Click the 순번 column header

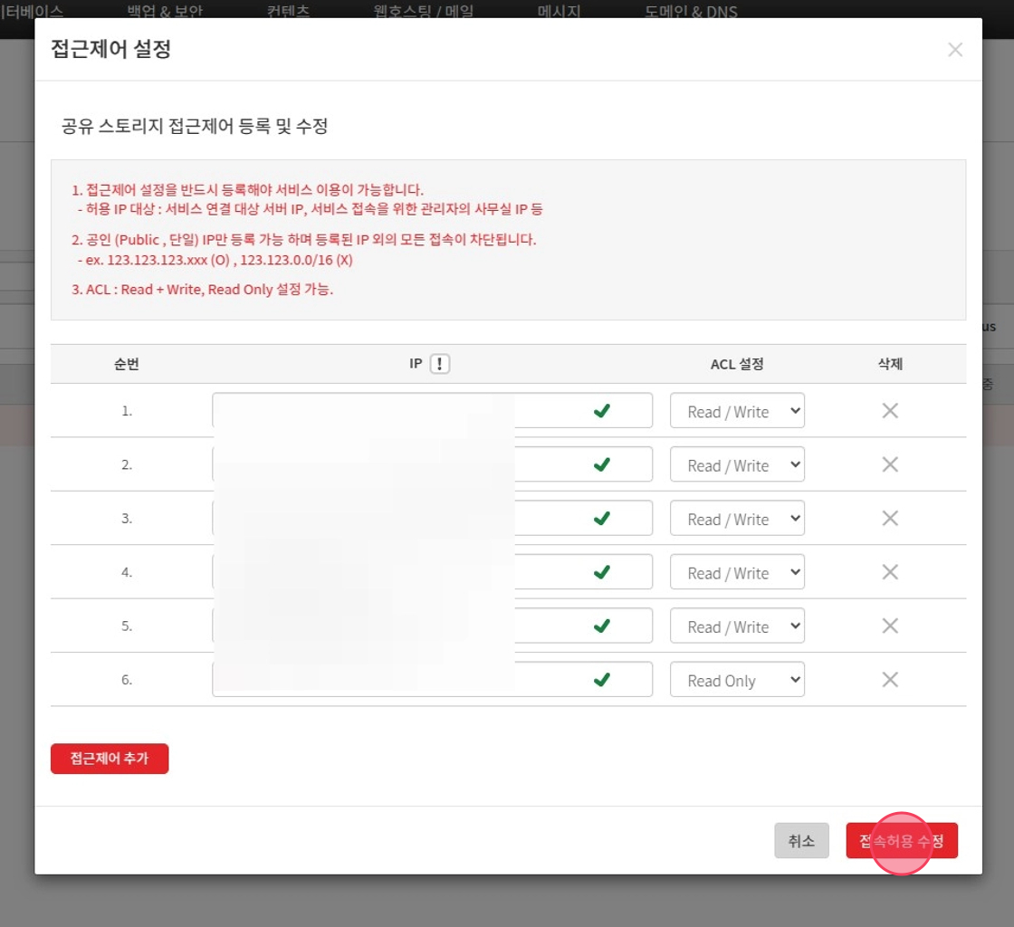127,364
